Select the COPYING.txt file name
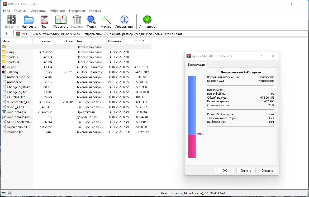This screenshot has width=309, height=197. pyautogui.click(x=16, y=97)
